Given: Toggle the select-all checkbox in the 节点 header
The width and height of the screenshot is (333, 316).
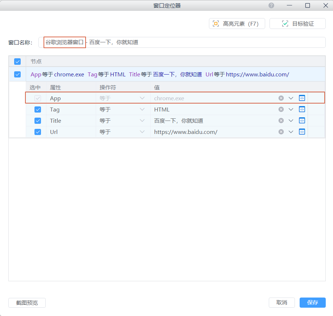Looking at the screenshot, I should pos(17,62).
